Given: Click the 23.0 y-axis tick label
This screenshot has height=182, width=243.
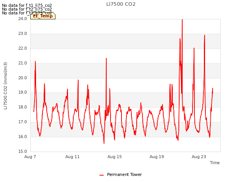Looking at the screenshot, I should 23,34.
